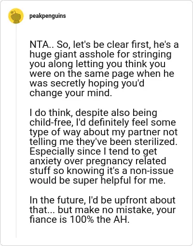This screenshot has width=193, height=246.
Task: Click the phrase 'change your mind'
Action: 70,93
